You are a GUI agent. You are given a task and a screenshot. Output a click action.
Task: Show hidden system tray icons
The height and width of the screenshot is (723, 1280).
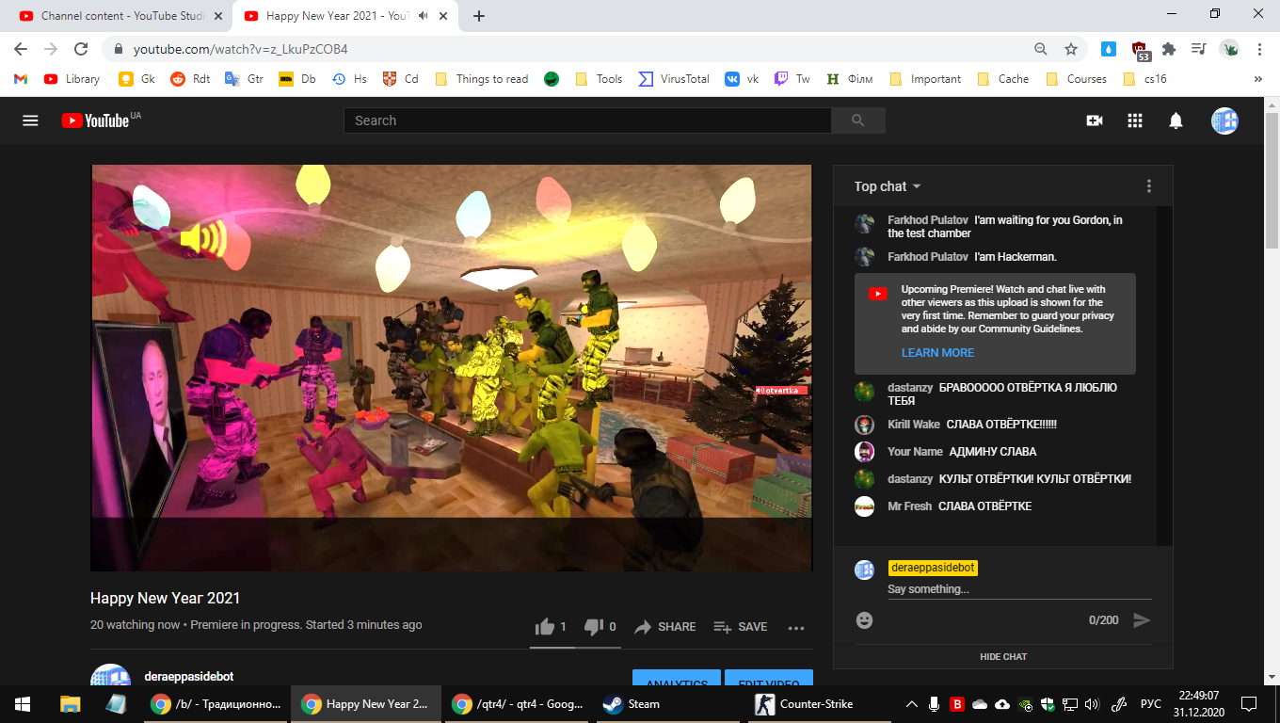911,704
